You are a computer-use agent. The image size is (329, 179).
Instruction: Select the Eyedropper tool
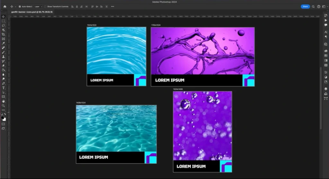[x=3, y=43]
